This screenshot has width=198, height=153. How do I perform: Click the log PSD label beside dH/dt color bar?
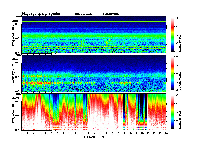click(x=180, y=43)
